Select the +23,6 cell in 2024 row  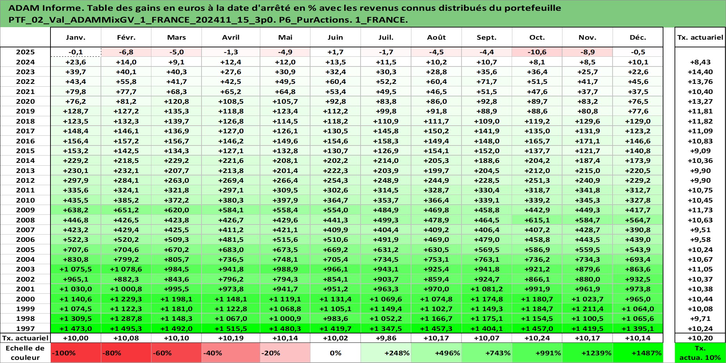pyautogui.click(x=76, y=62)
